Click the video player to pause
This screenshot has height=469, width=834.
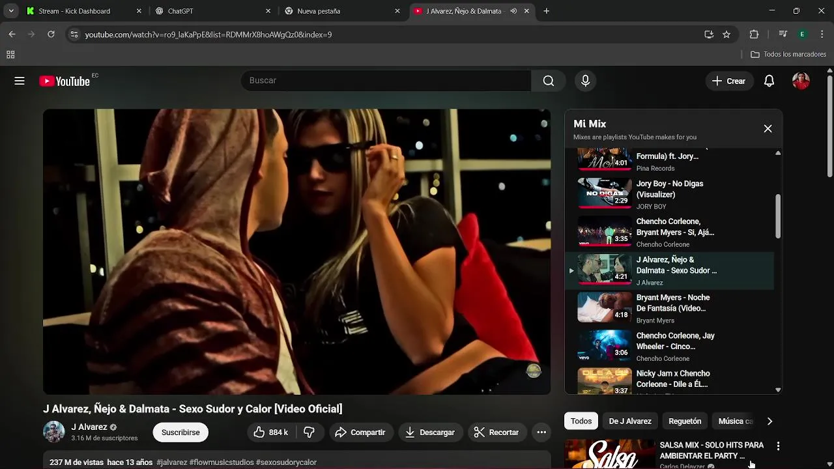click(296, 251)
